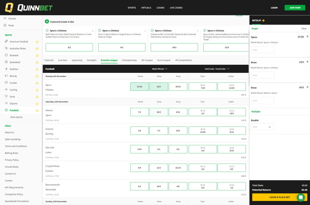The width and height of the screenshot is (310, 205).
Task: Click the QuinnBet logo
Action: (29, 8)
